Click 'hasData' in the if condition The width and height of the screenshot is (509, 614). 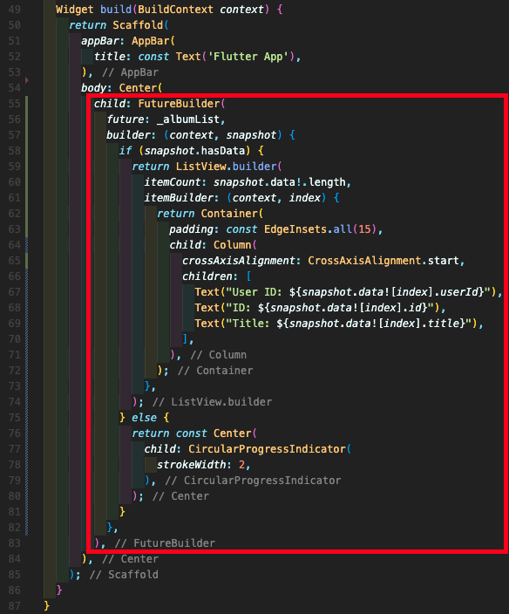point(222,150)
